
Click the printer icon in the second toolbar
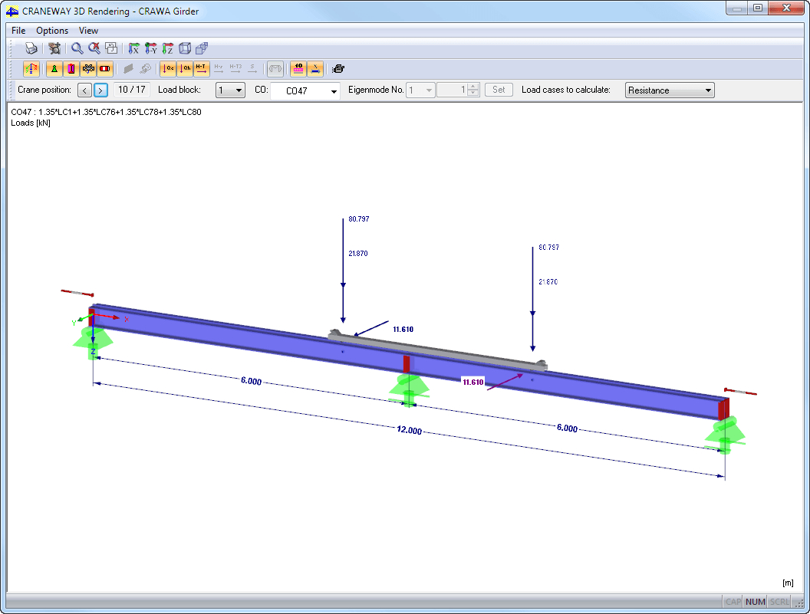[338, 69]
